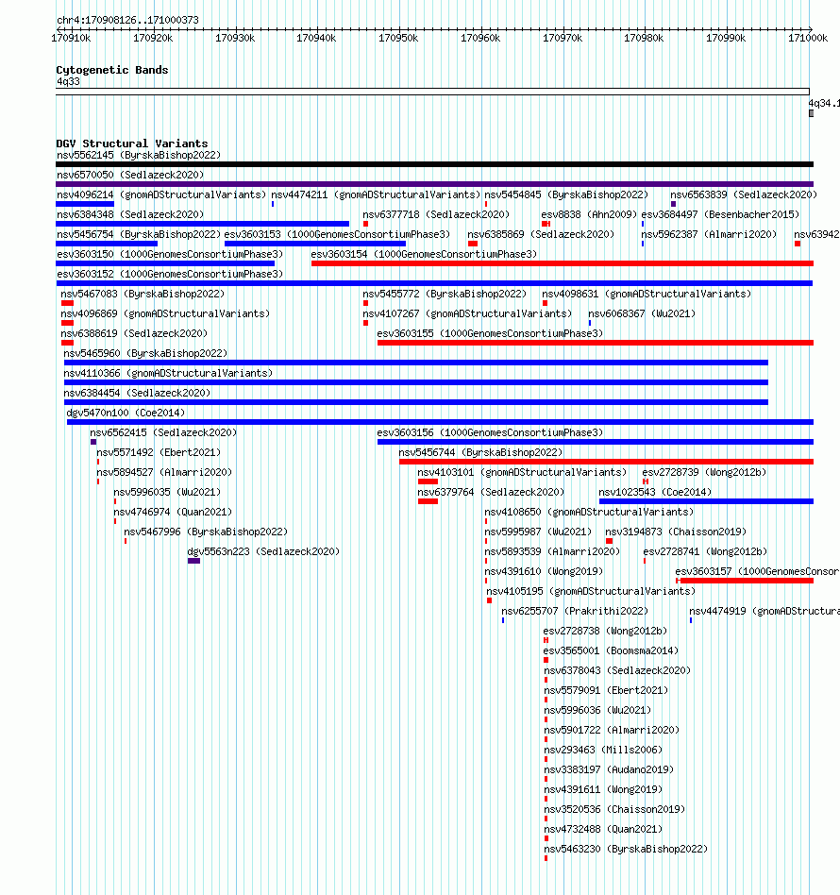Click purple bar under dgv5563n223

pos(194,561)
